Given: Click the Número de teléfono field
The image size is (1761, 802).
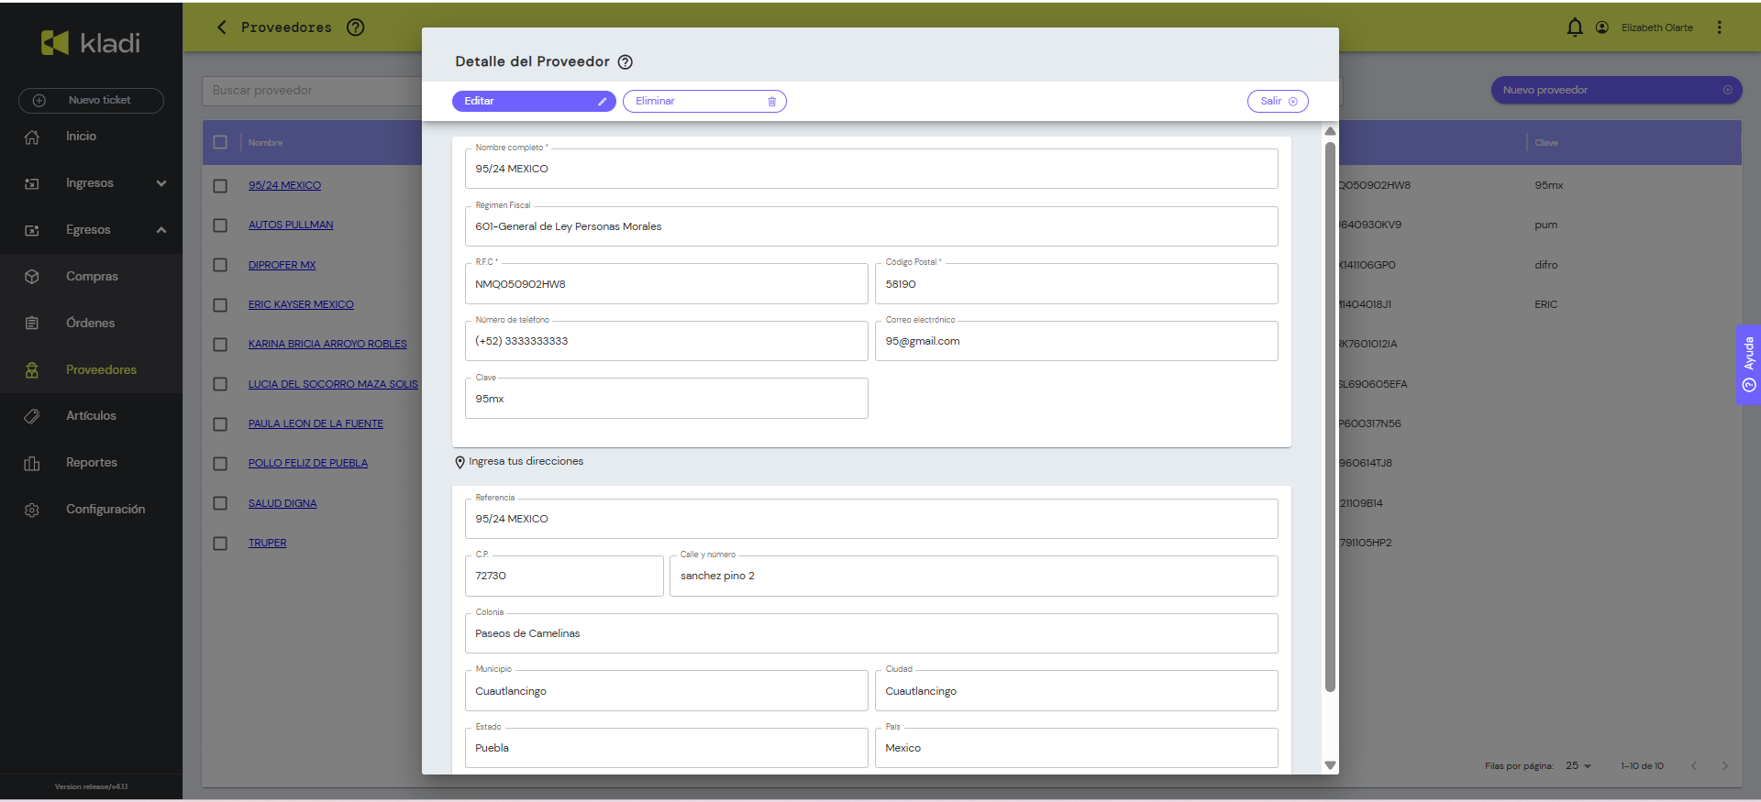Looking at the screenshot, I should [666, 341].
